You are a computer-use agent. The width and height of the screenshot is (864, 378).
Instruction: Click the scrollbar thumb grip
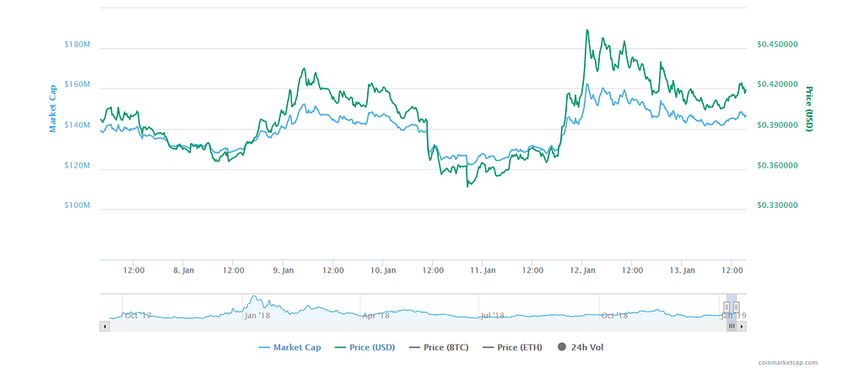click(x=732, y=325)
